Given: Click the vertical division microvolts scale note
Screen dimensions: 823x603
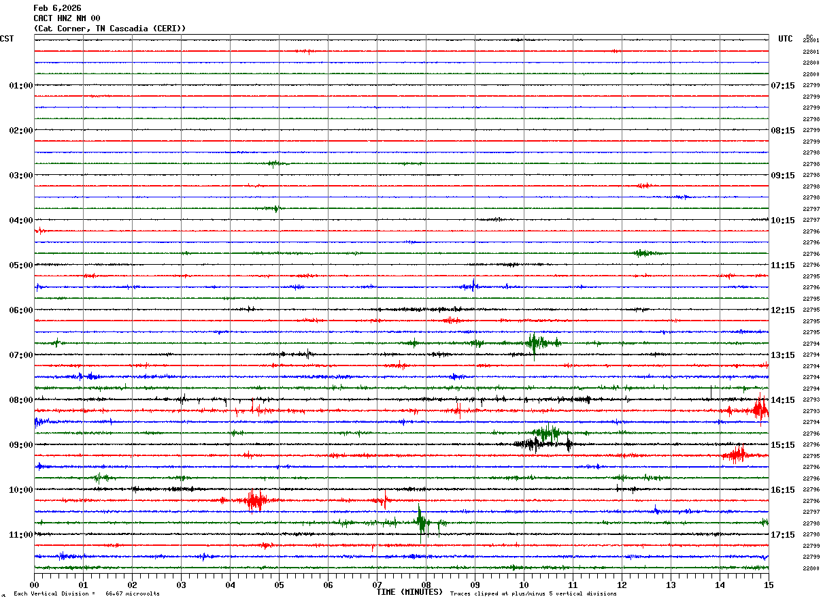Looking at the screenshot, I should [87, 593].
